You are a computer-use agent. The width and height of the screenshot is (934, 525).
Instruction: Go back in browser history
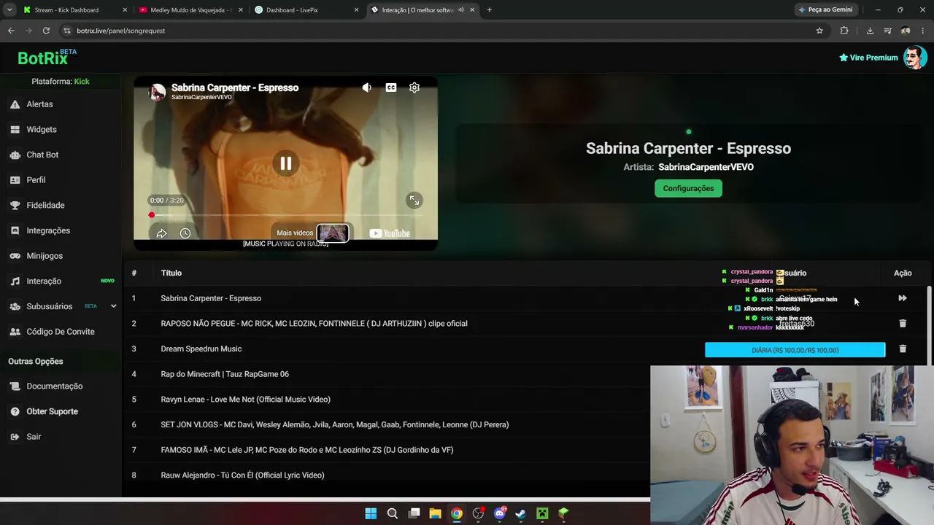click(x=11, y=31)
